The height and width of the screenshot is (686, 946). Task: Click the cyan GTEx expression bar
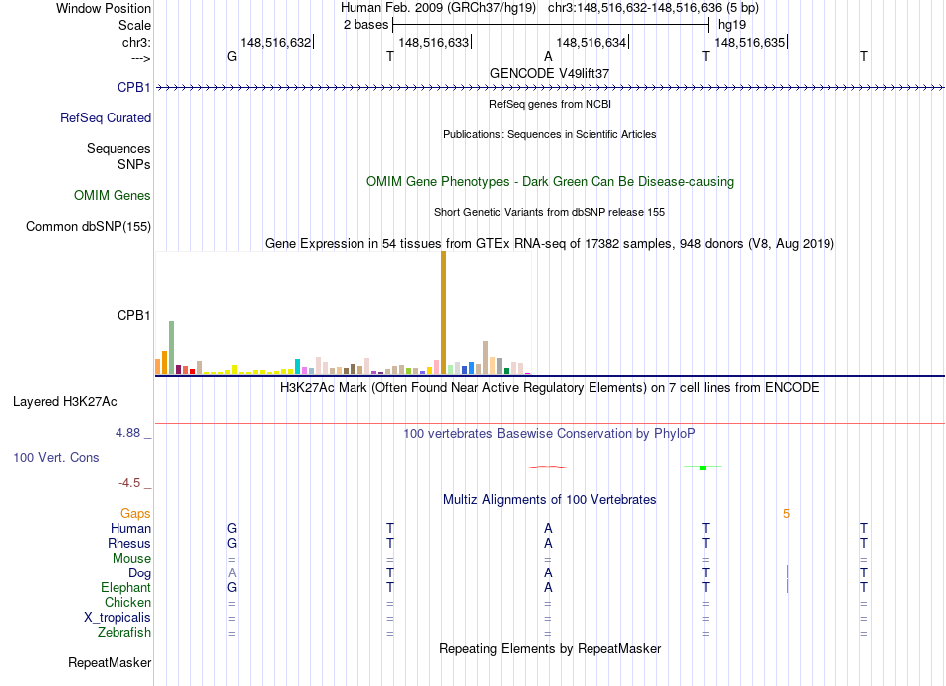(x=298, y=366)
